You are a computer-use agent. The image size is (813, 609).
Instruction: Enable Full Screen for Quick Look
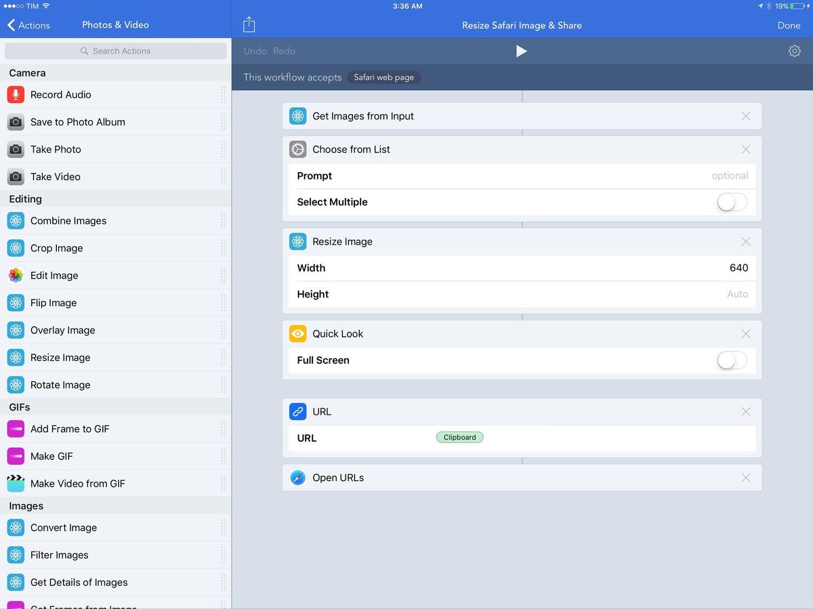pos(732,360)
